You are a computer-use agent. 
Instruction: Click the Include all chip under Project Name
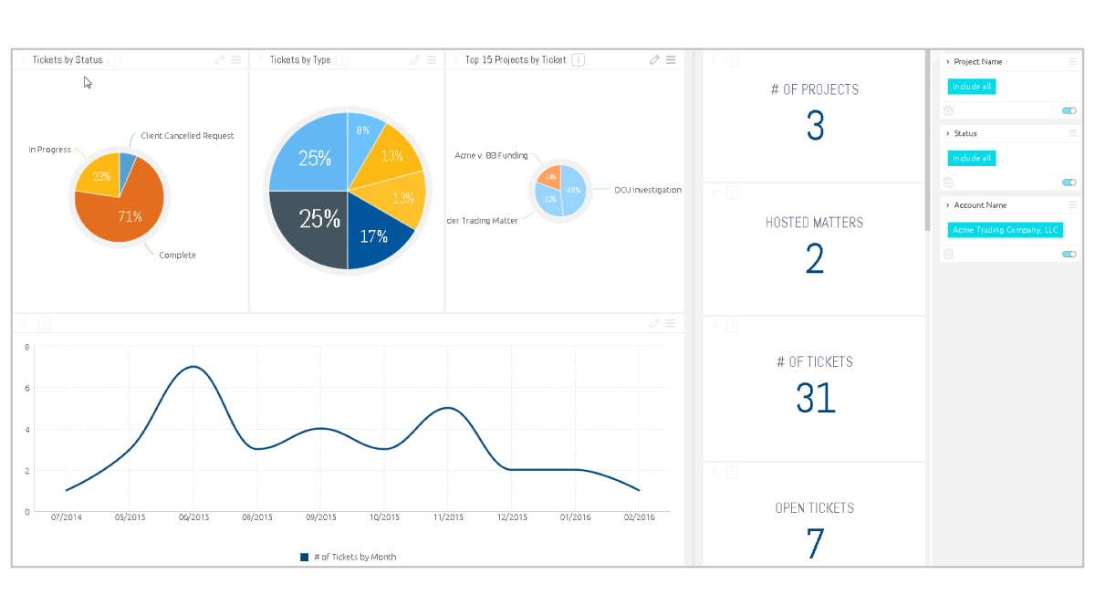(x=971, y=86)
